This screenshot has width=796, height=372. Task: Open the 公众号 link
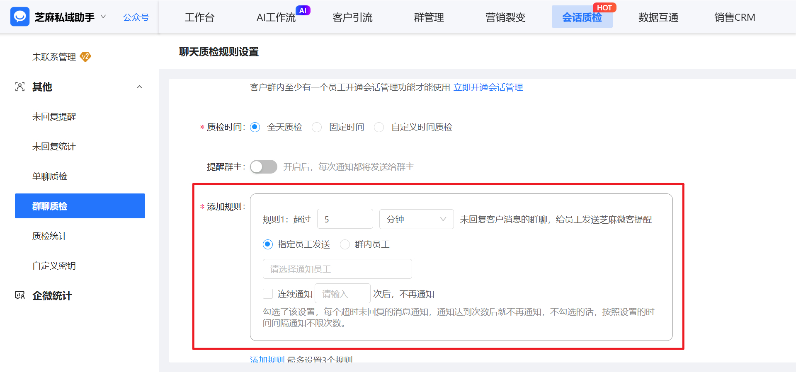136,17
